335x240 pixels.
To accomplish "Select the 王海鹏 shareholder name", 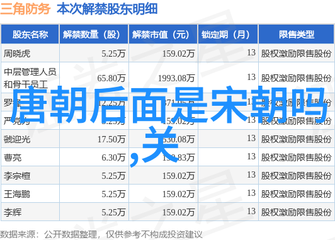I will 17,194.
